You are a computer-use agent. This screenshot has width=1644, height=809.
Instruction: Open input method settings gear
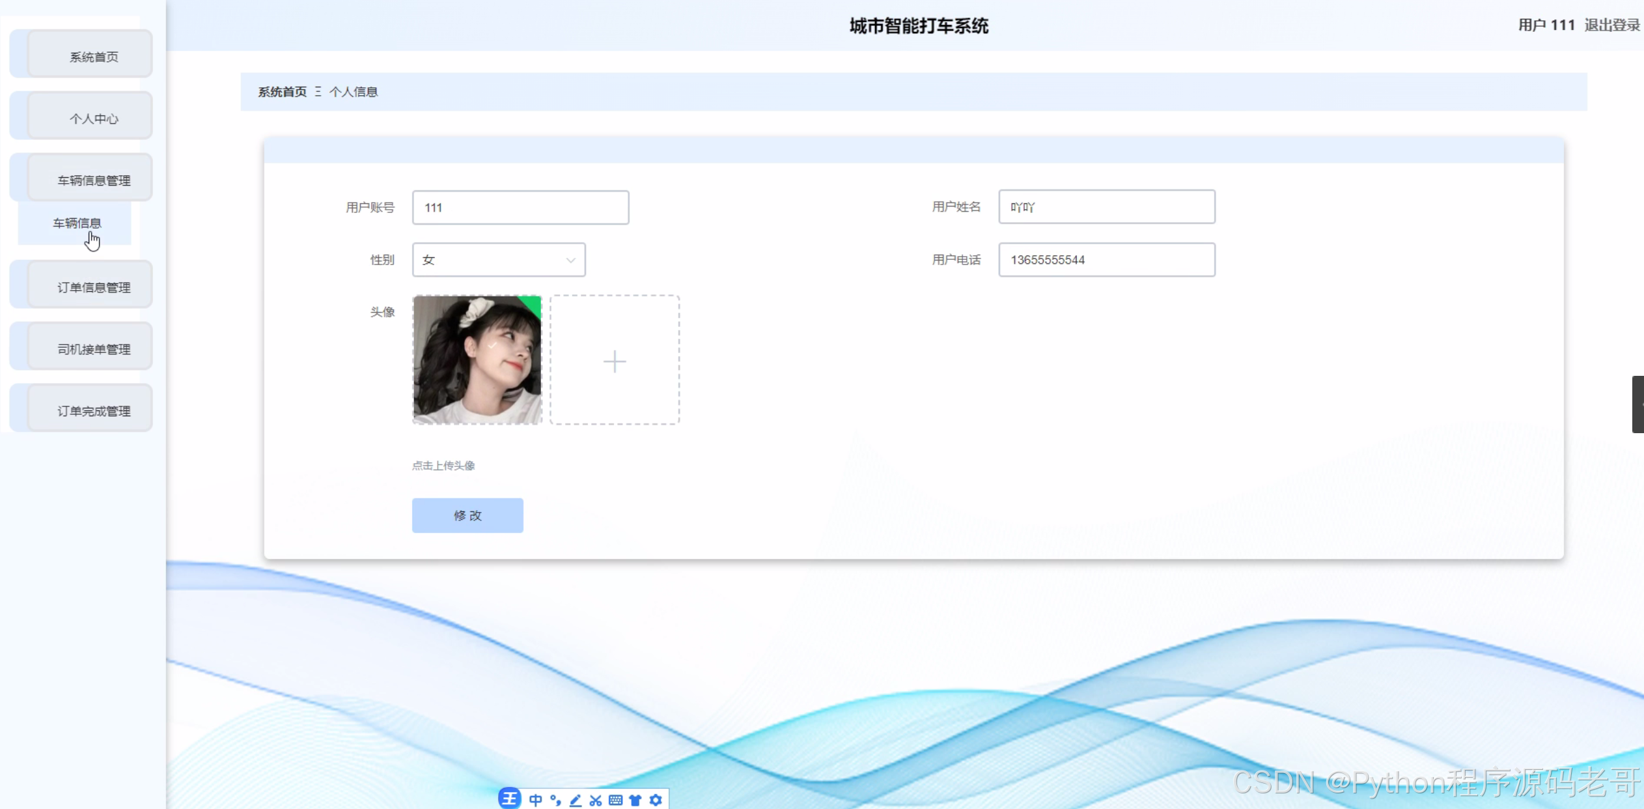(x=656, y=800)
